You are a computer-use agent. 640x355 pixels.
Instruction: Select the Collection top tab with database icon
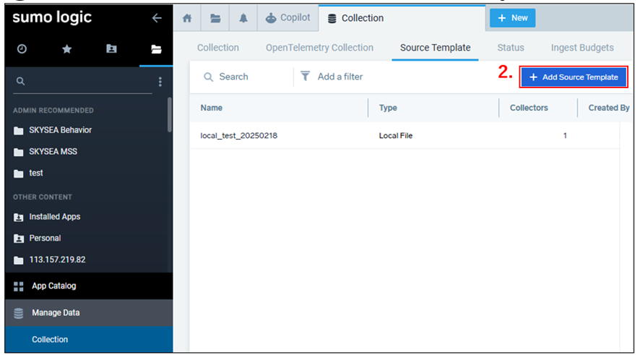tap(402, 18)
